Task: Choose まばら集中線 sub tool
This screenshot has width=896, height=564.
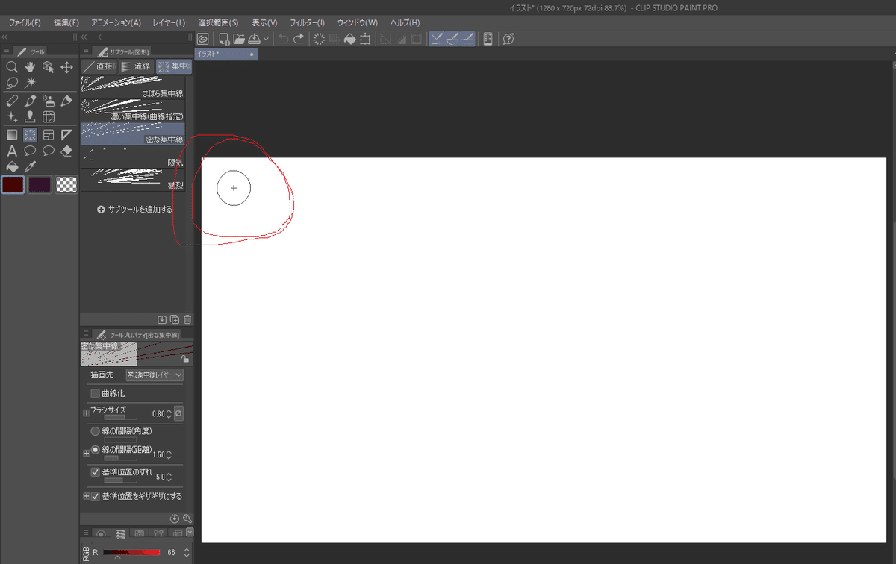Action: 132,87
